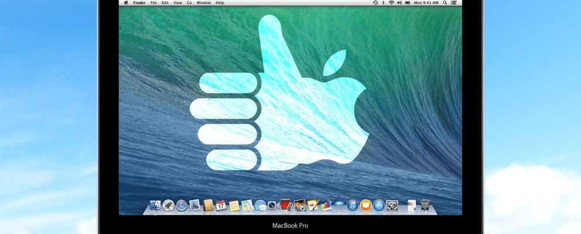Screen dimensions: 581x234
Task: Click the Mon 9:41 AM clock
Action: pos(426,2)
